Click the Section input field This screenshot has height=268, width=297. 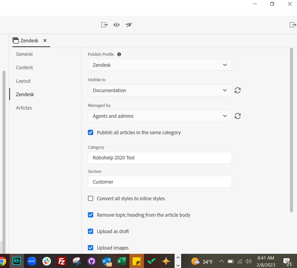160,182
